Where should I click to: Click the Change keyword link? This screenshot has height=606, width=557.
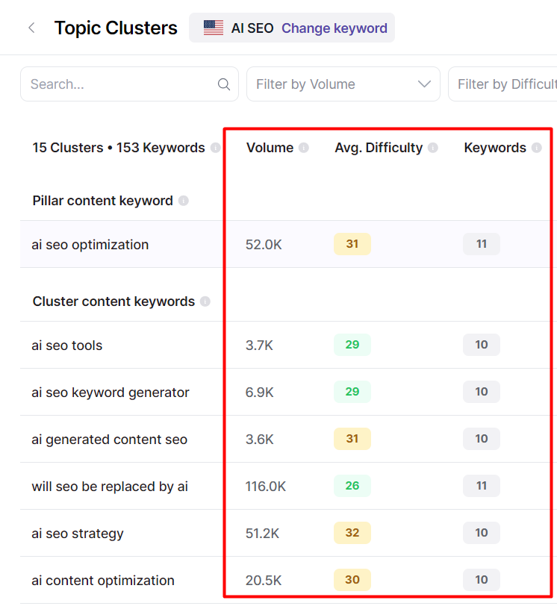click(x=334, y=28)
